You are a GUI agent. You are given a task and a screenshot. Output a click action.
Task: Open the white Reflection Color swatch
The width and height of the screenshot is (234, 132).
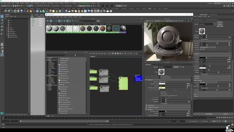162,84
